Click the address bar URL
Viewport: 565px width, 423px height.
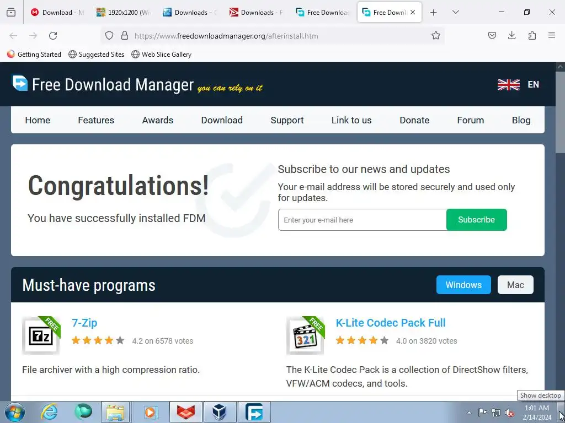coord(226,36)
